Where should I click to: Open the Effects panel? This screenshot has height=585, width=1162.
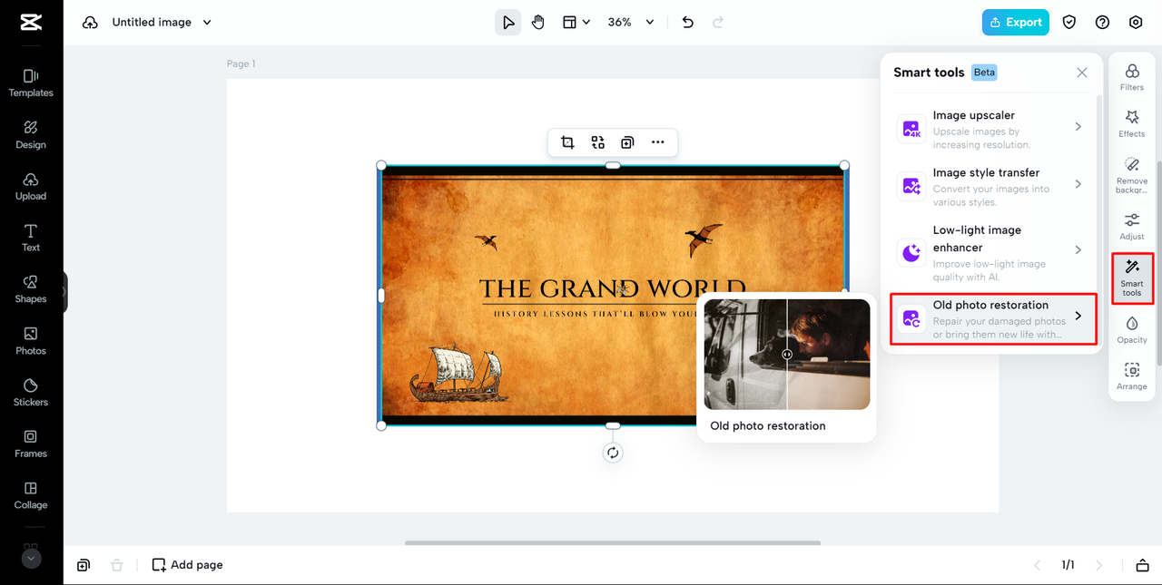point(1131,123)
